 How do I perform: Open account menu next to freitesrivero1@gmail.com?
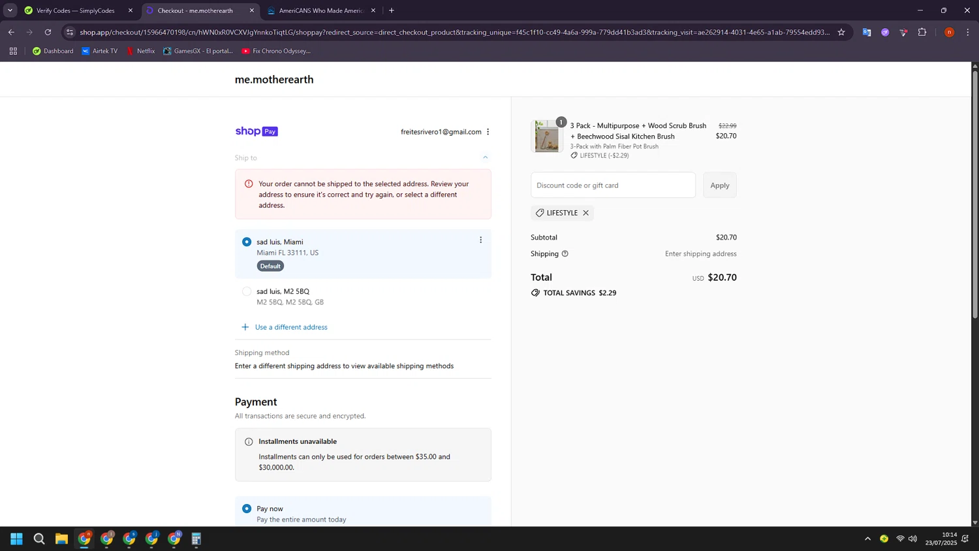coord(488,132)
